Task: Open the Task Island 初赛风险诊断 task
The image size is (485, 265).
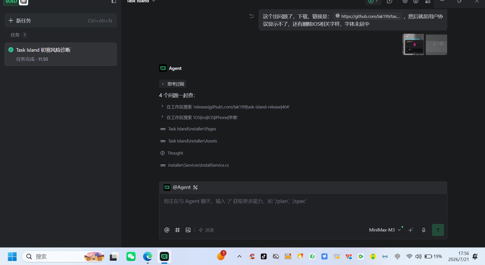Action: click(61, 54)
